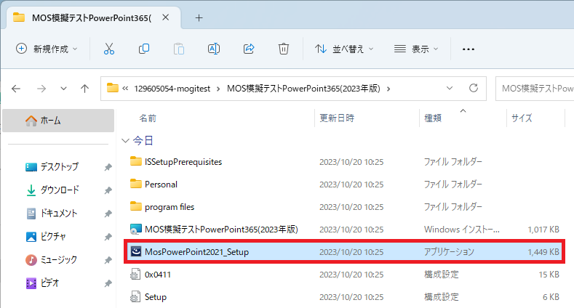
Task: Open the 新規作成 menu
Action: click(47, 49)
